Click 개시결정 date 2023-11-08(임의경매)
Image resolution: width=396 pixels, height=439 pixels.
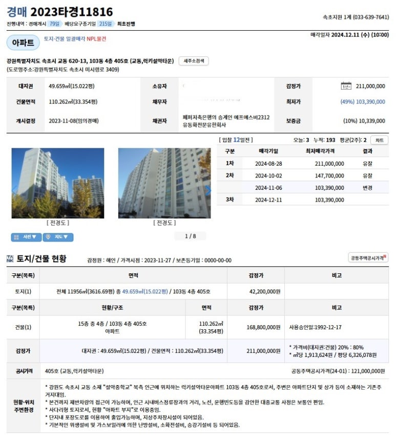coord(74,121)
